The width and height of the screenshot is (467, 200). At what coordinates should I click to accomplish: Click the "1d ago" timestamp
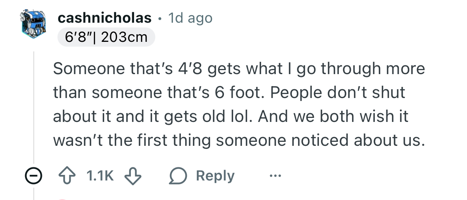190,18
